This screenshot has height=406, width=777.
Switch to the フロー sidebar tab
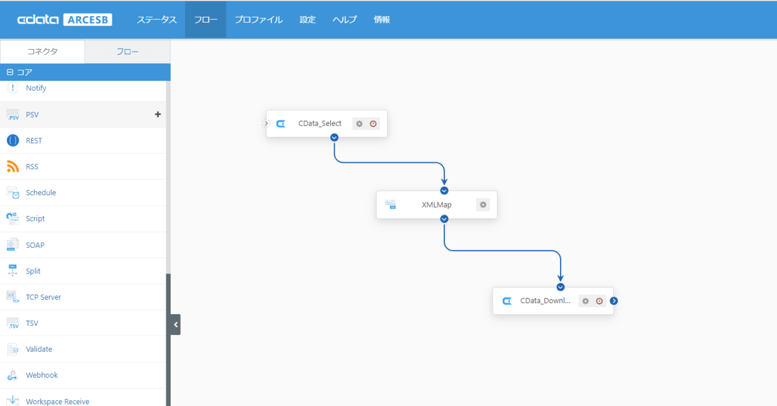[128, 52]
